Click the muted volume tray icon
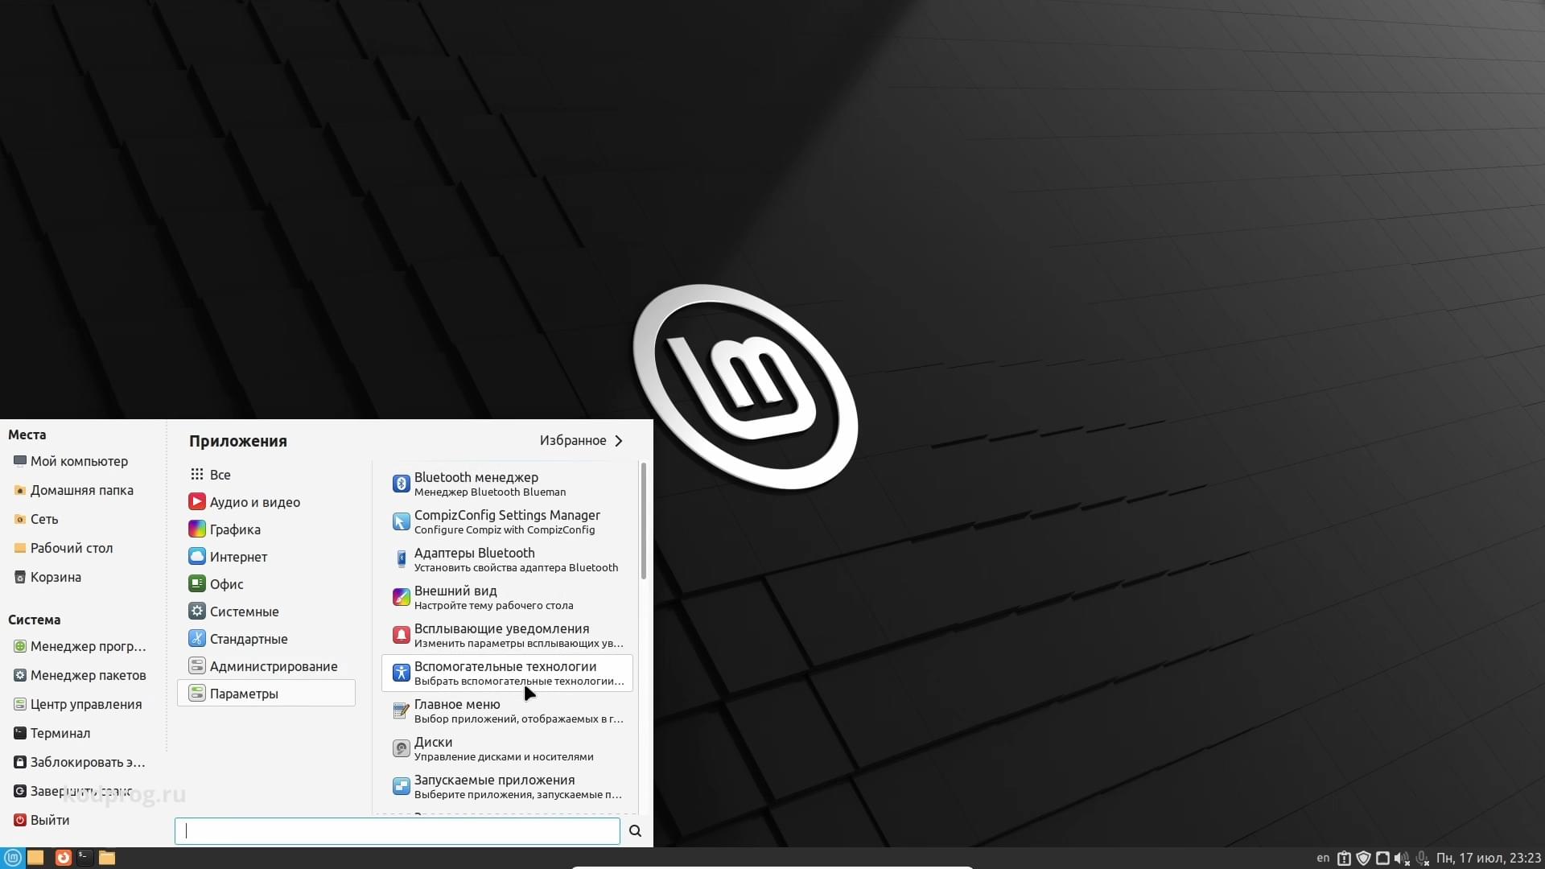The image size is (1545, 869). coord(1402,859)
